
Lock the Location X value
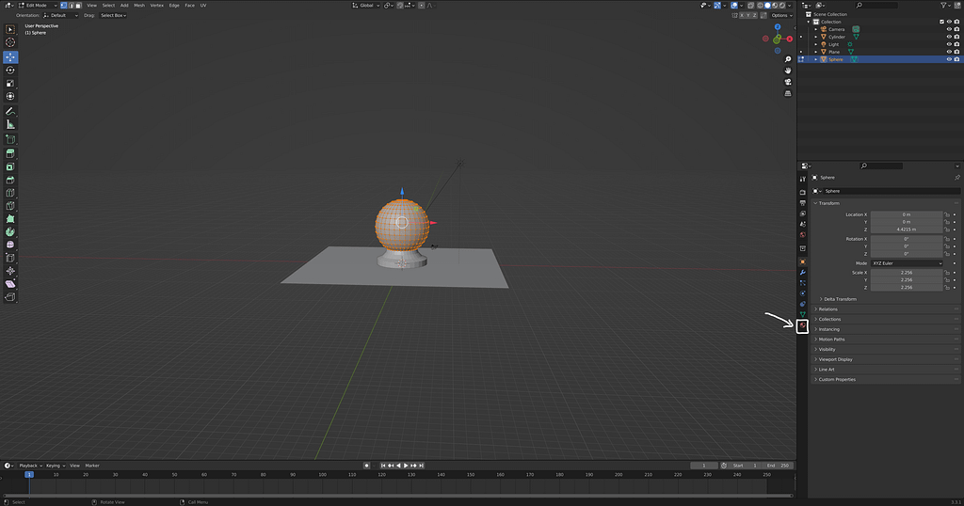click(946, 214)
